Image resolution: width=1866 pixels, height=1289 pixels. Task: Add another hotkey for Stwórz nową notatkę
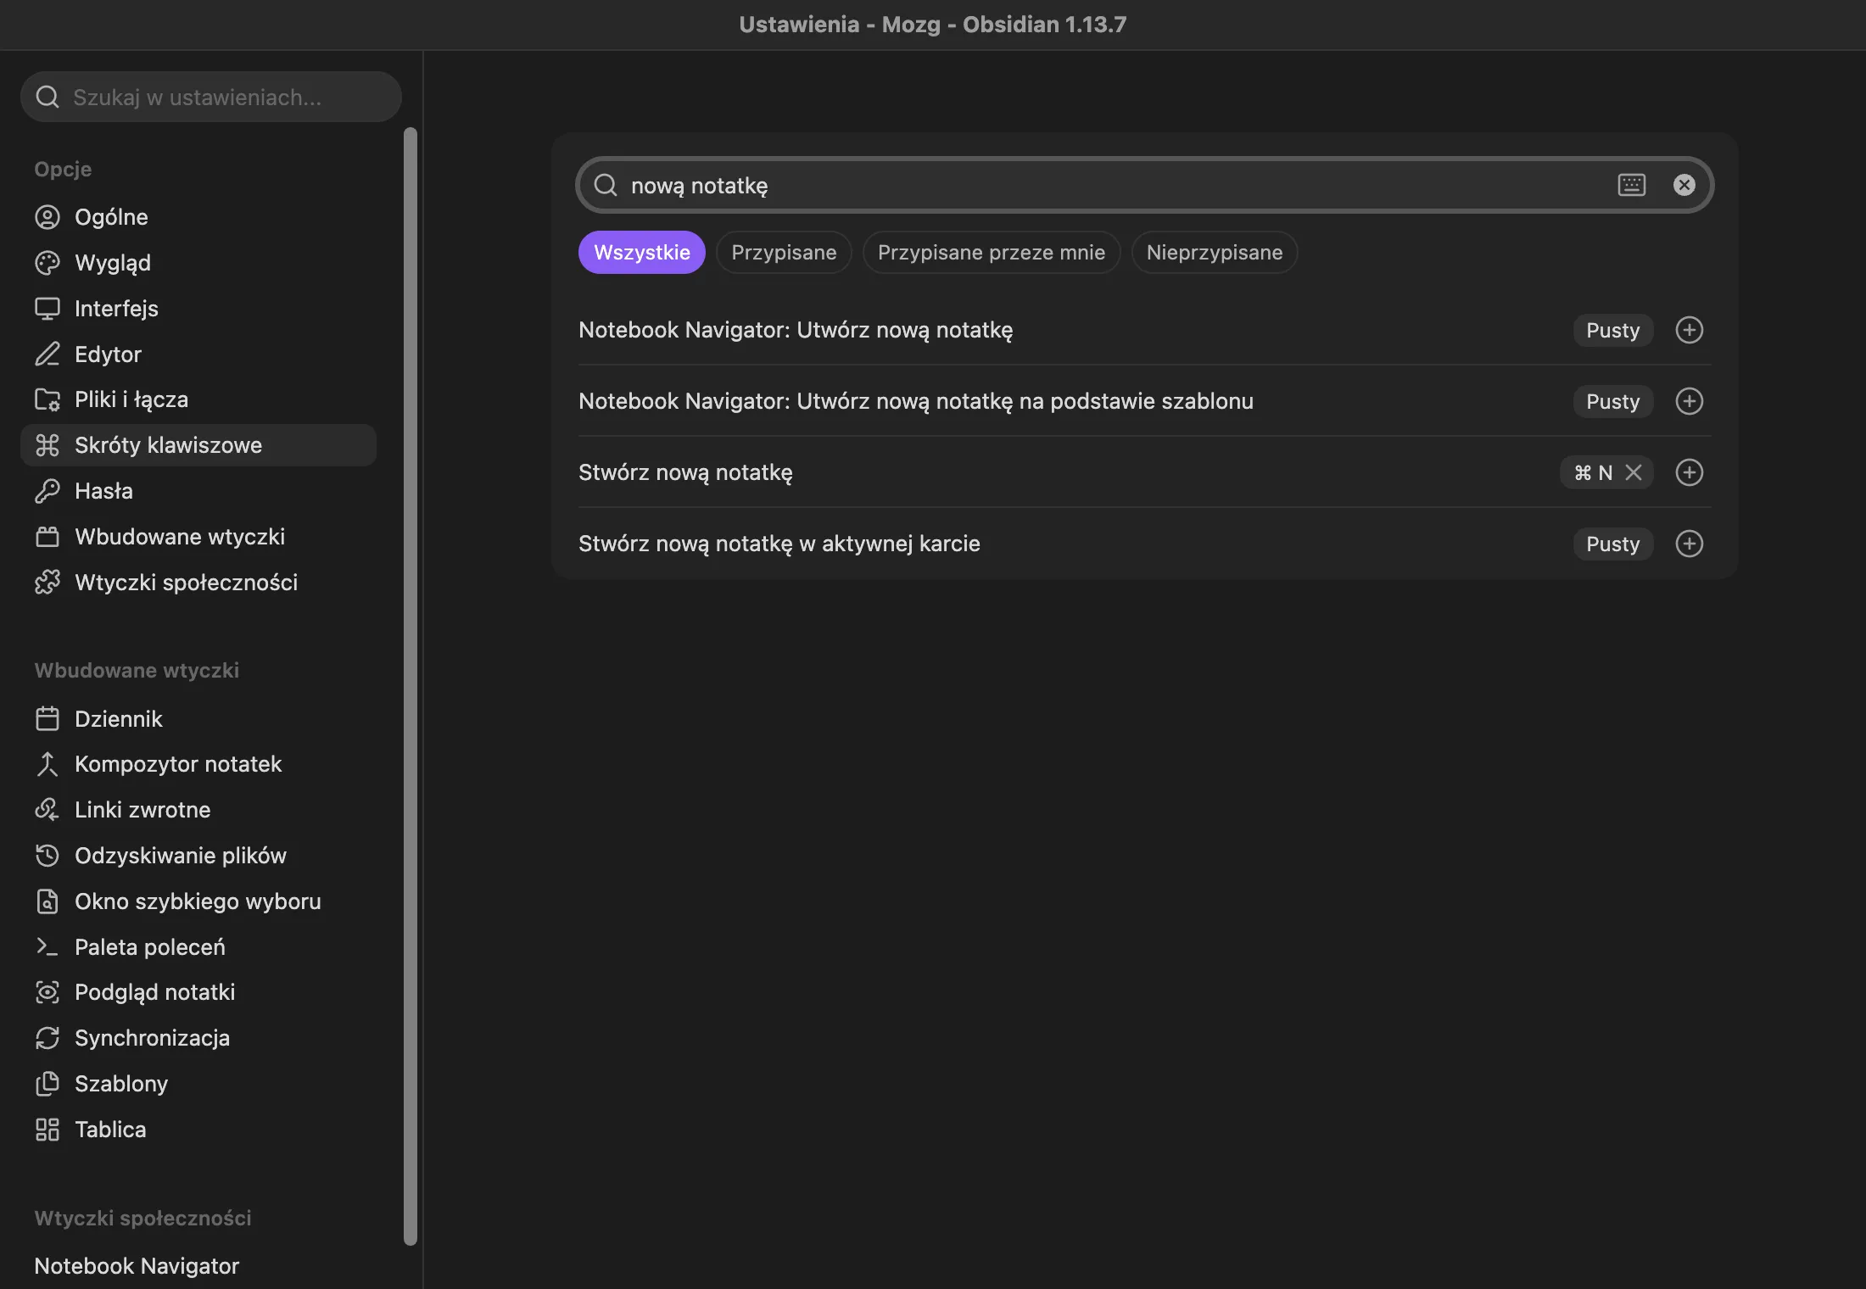[1689, 472]
